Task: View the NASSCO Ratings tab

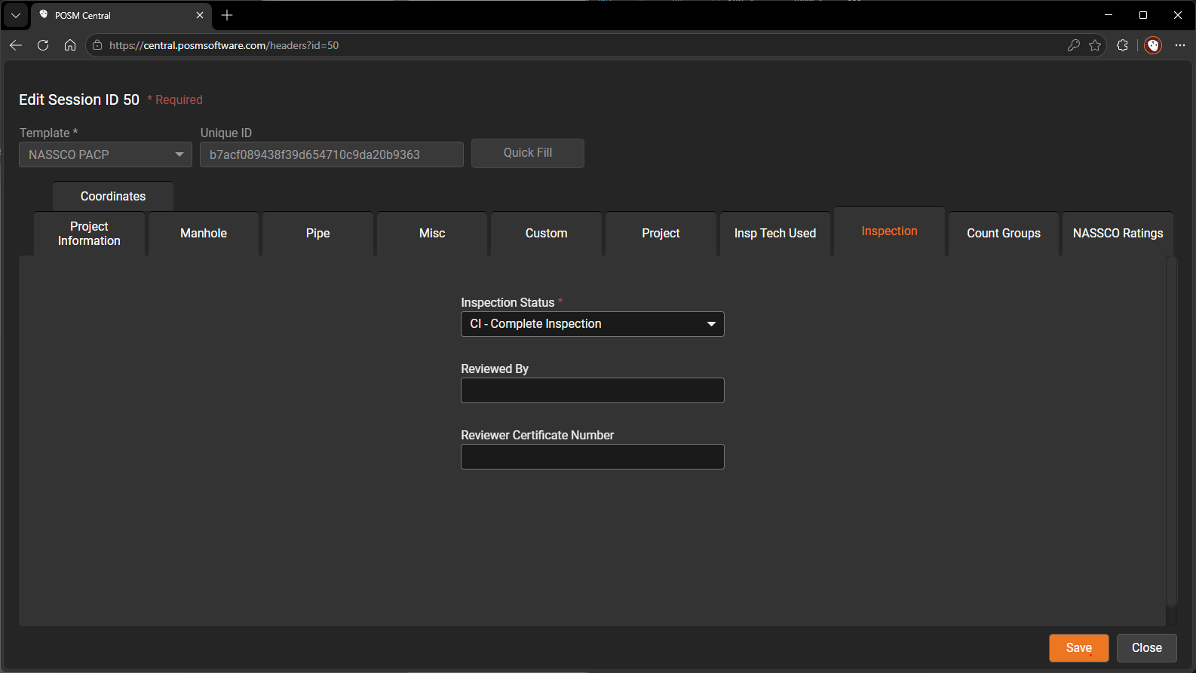Action: (1118, 234)
